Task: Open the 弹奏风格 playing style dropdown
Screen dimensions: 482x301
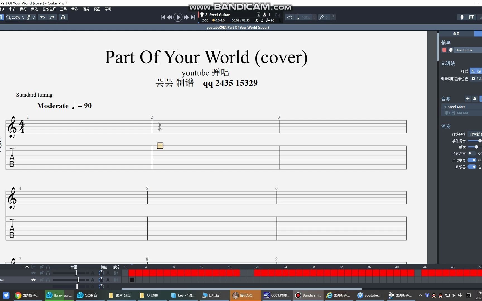Action: [475, 134]
